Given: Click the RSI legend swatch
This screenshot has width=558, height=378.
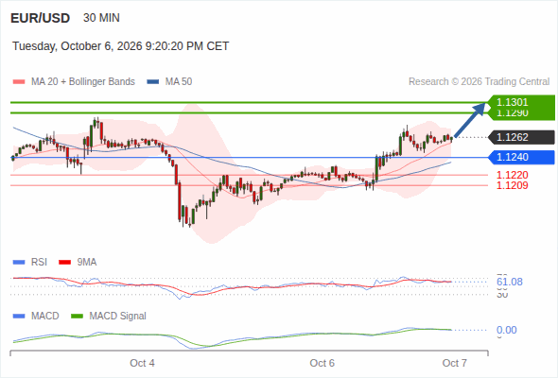Looking at the screenshot, I should pyautogui.click(x=19, y=263).
